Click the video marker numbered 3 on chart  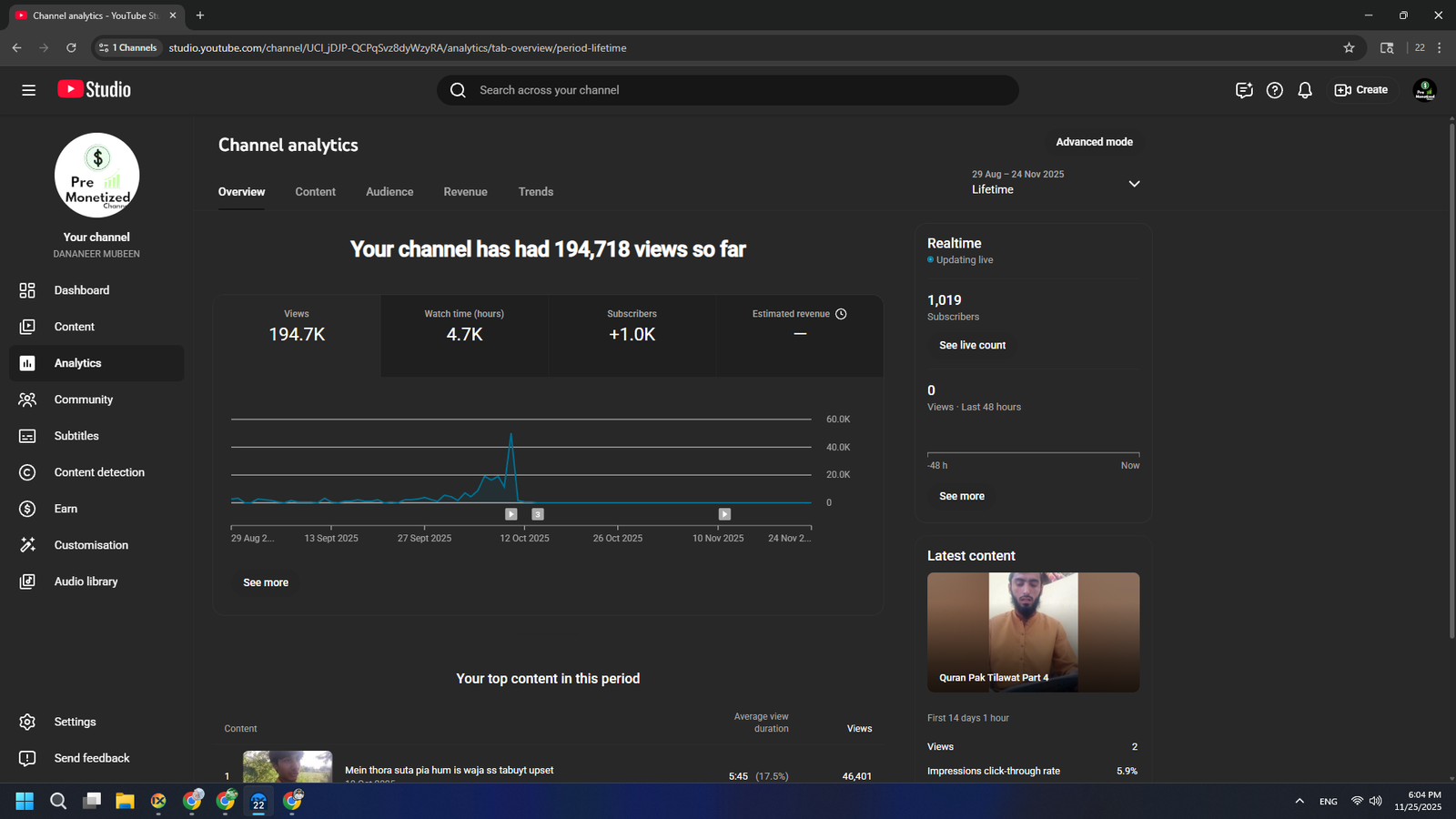point(538,514)
